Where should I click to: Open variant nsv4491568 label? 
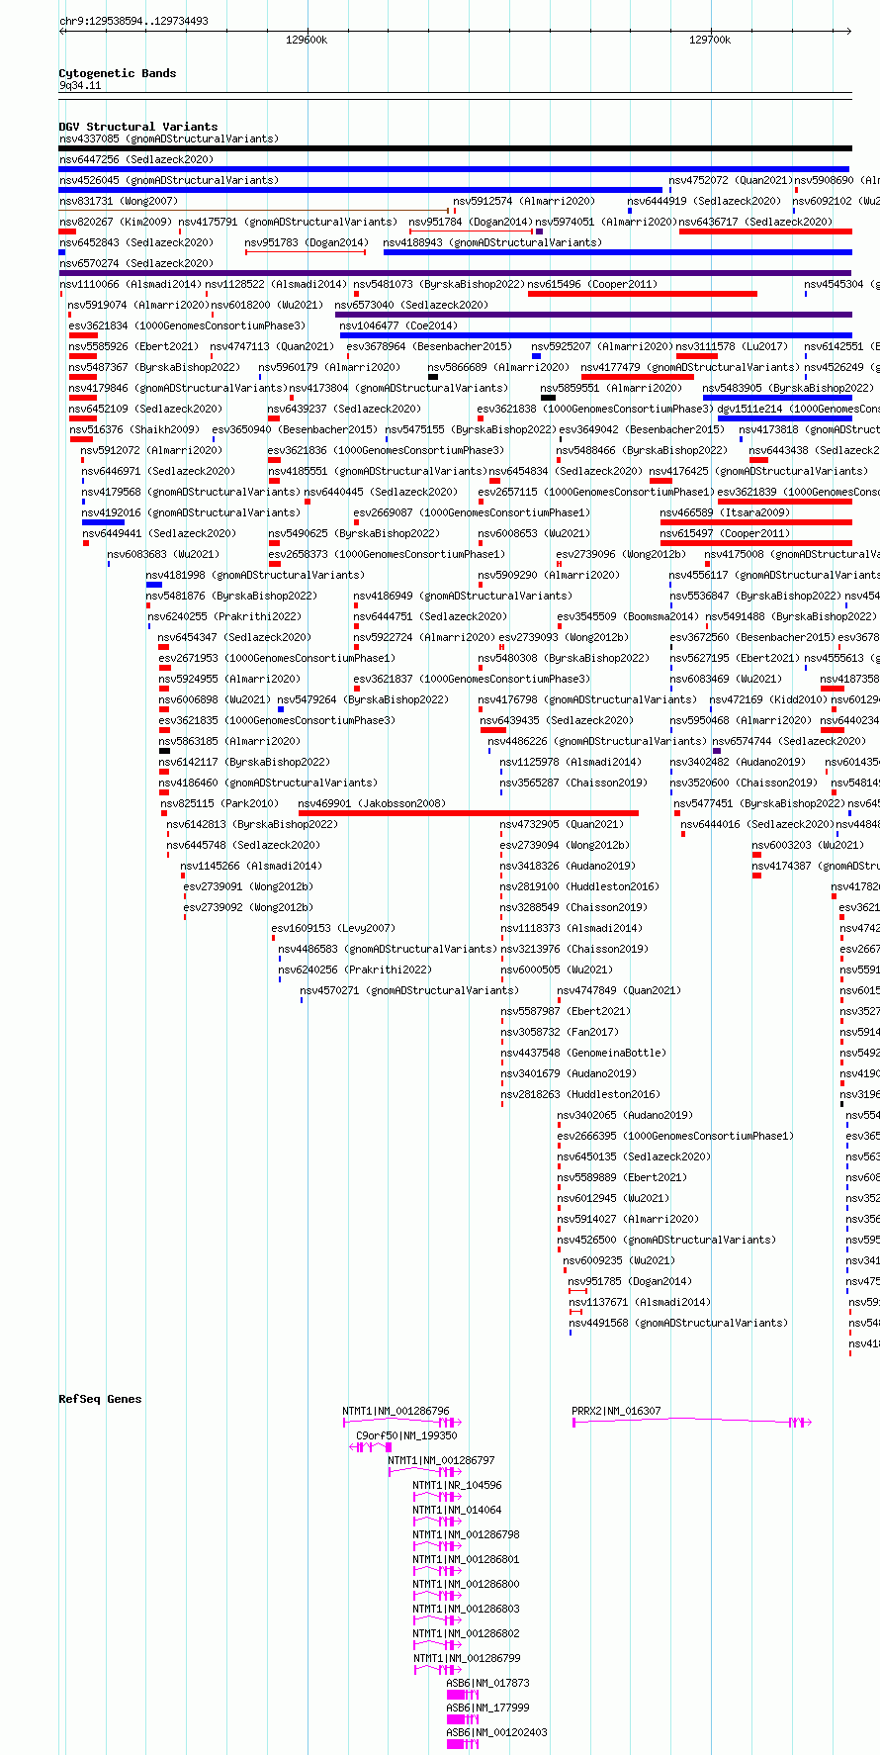[x=678, y=1323]
